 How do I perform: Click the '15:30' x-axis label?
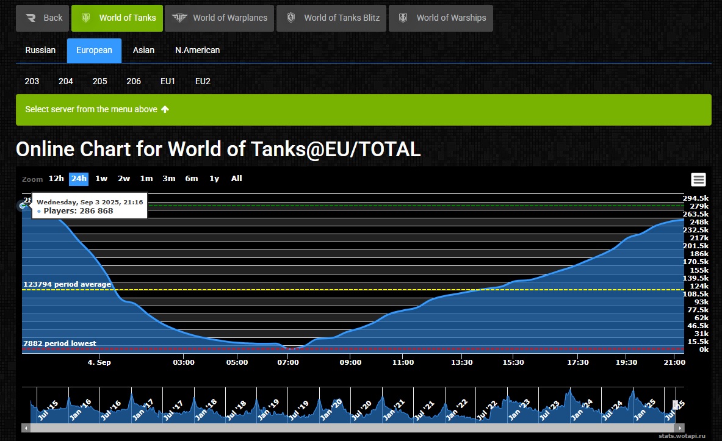[x=513, y=362]
